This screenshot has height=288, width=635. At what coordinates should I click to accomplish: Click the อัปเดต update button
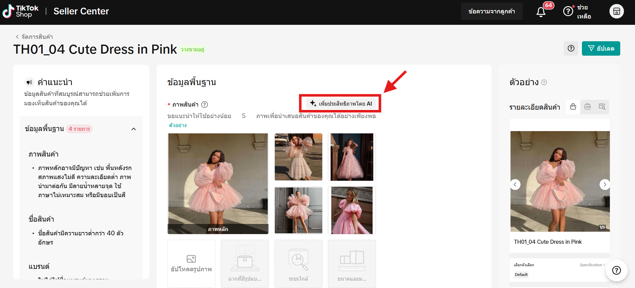click(601, 49)
